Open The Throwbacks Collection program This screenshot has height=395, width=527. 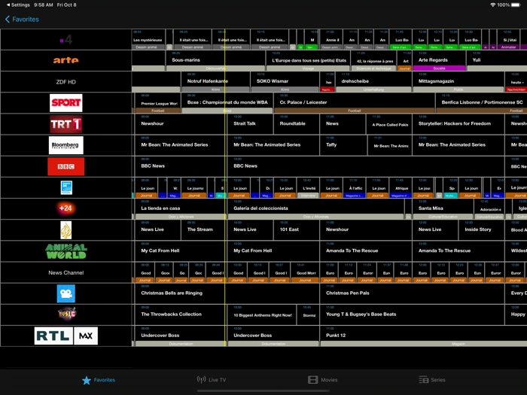coord(181,314)
